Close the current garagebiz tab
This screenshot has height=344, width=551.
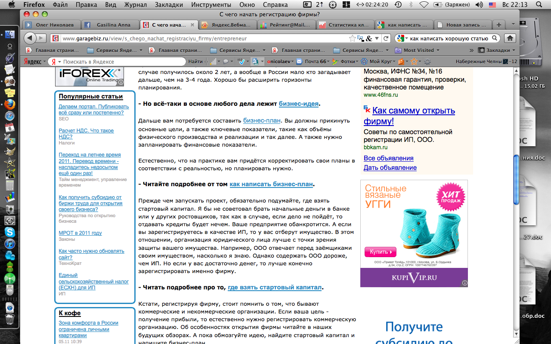tap(192, 25)
